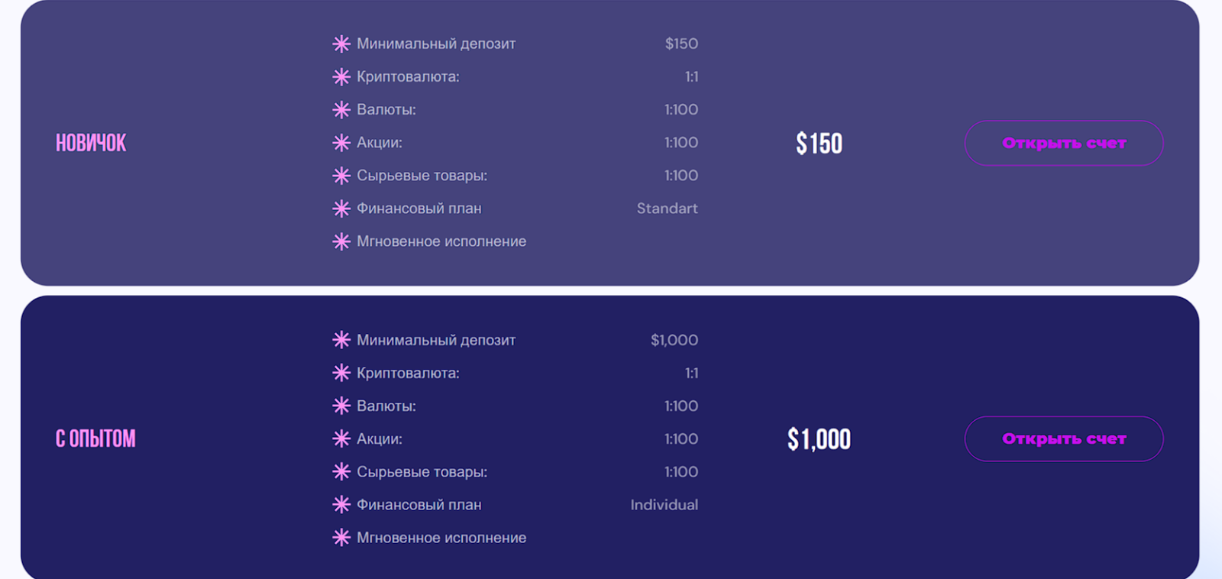Click asterisk bullet beside Валюты in Новичок plan
Image resolution: width=1222 pixels, height=579 pixels.
[341, 110]
